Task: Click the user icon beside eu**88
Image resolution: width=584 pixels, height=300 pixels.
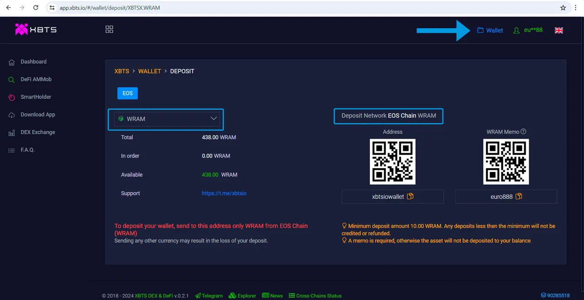Action: click(516, 31)
